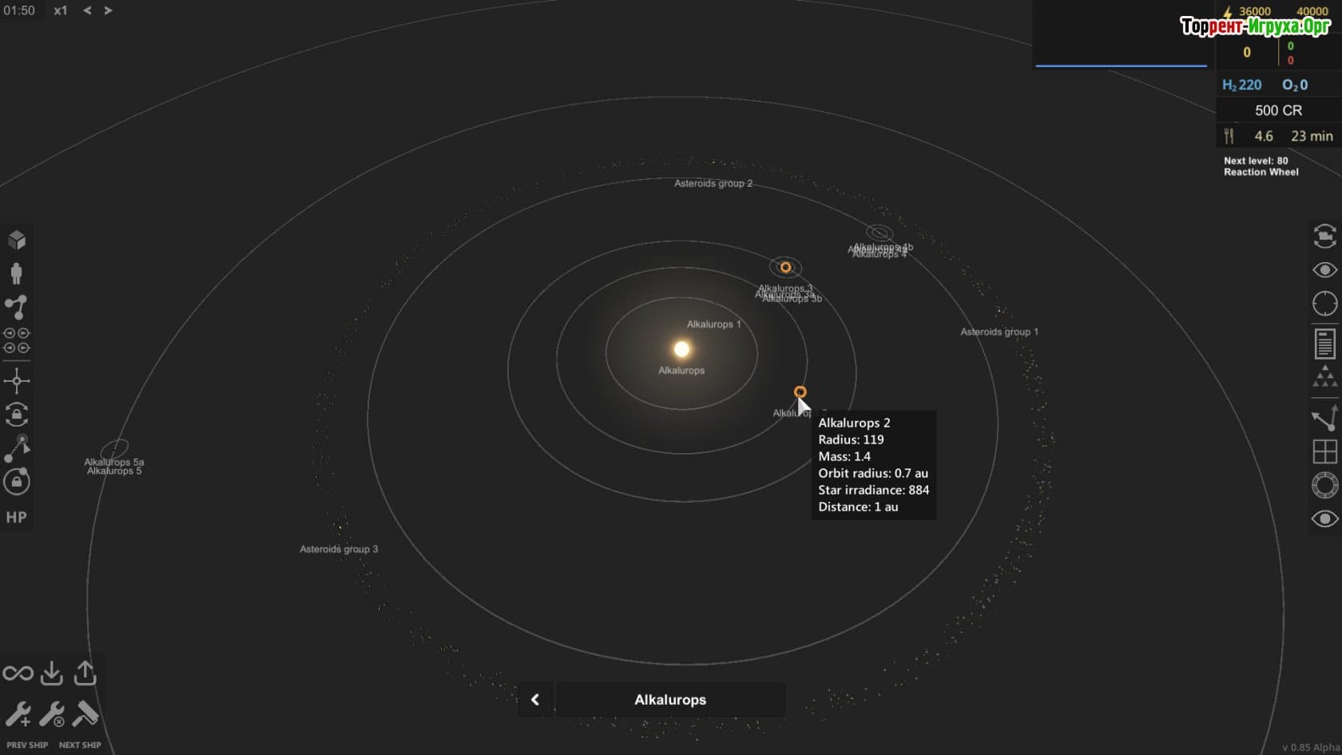Increase time speed with right arrow
This screenshot has width=1342, height=755.
point(108,10)
